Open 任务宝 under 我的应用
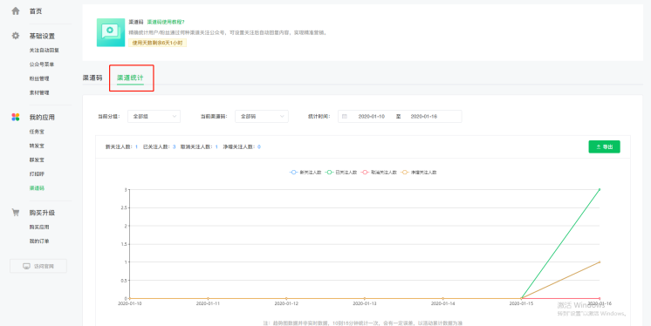This screenshot has height=326, width=651. (x=37, y=132)
